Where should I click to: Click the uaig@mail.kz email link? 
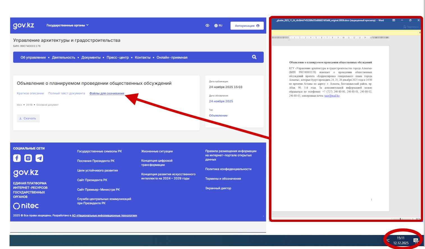332,96
